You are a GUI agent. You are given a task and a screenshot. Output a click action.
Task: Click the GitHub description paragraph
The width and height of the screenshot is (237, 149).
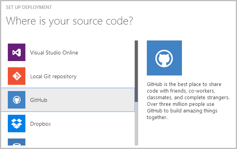188,101
